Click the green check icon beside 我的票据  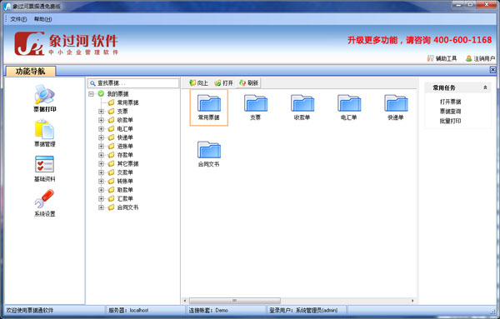click(101, 93)
